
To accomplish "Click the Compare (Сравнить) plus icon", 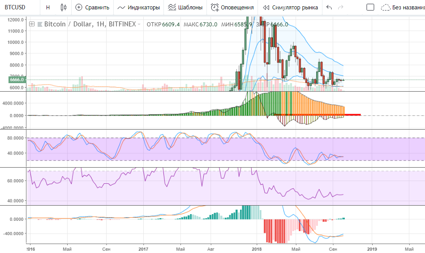I will pyautogui.click(x=79, y=7).
